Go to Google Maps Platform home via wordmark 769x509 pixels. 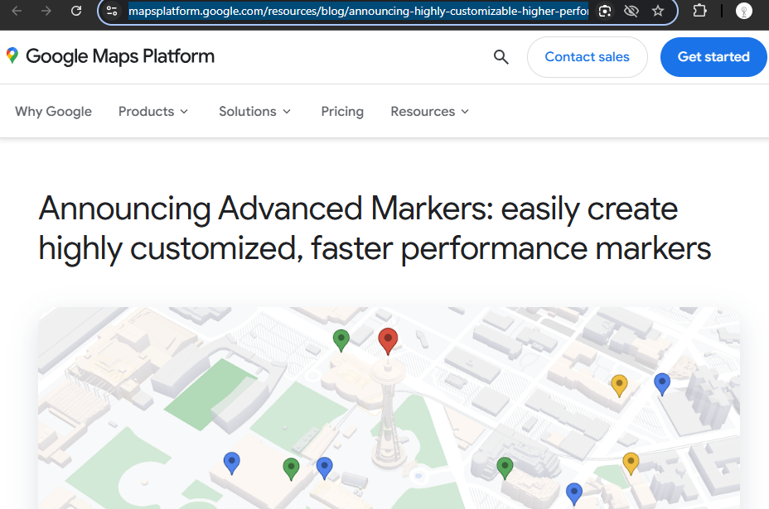tap(120, 56)
